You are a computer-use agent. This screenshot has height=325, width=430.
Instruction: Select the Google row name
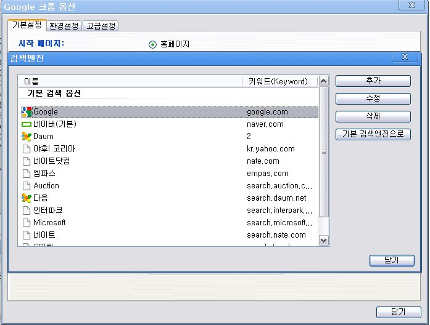pos(46,112)
